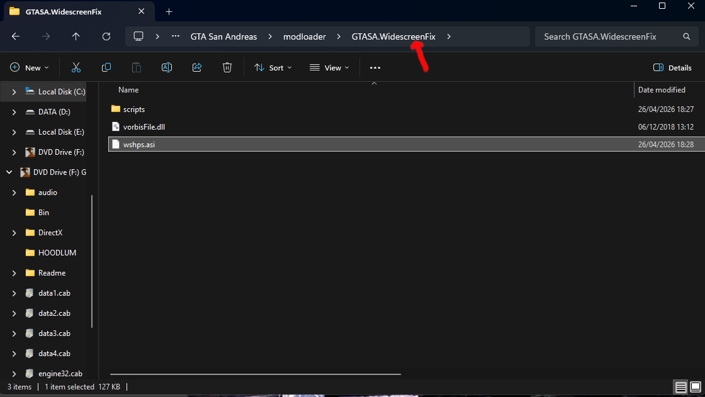705x397 pixels.
Task: Click GTASA.WidescreenFix breadcrumb
Action: [x=393, y=36]
